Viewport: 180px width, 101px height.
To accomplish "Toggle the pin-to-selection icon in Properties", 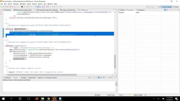I will (x=165, y=10).
